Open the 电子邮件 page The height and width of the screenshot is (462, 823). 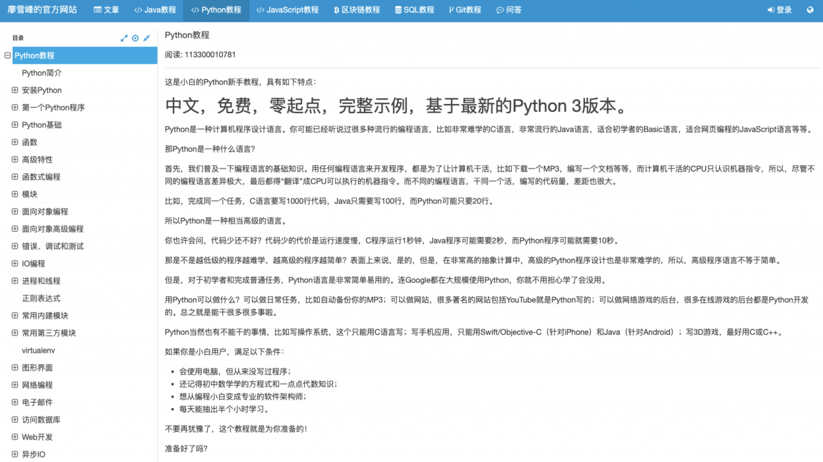(37, 402)
